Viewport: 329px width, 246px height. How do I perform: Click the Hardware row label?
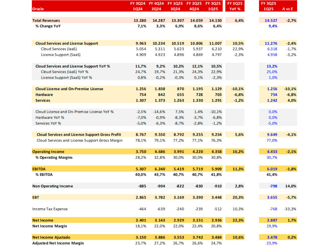coord(44,95)
